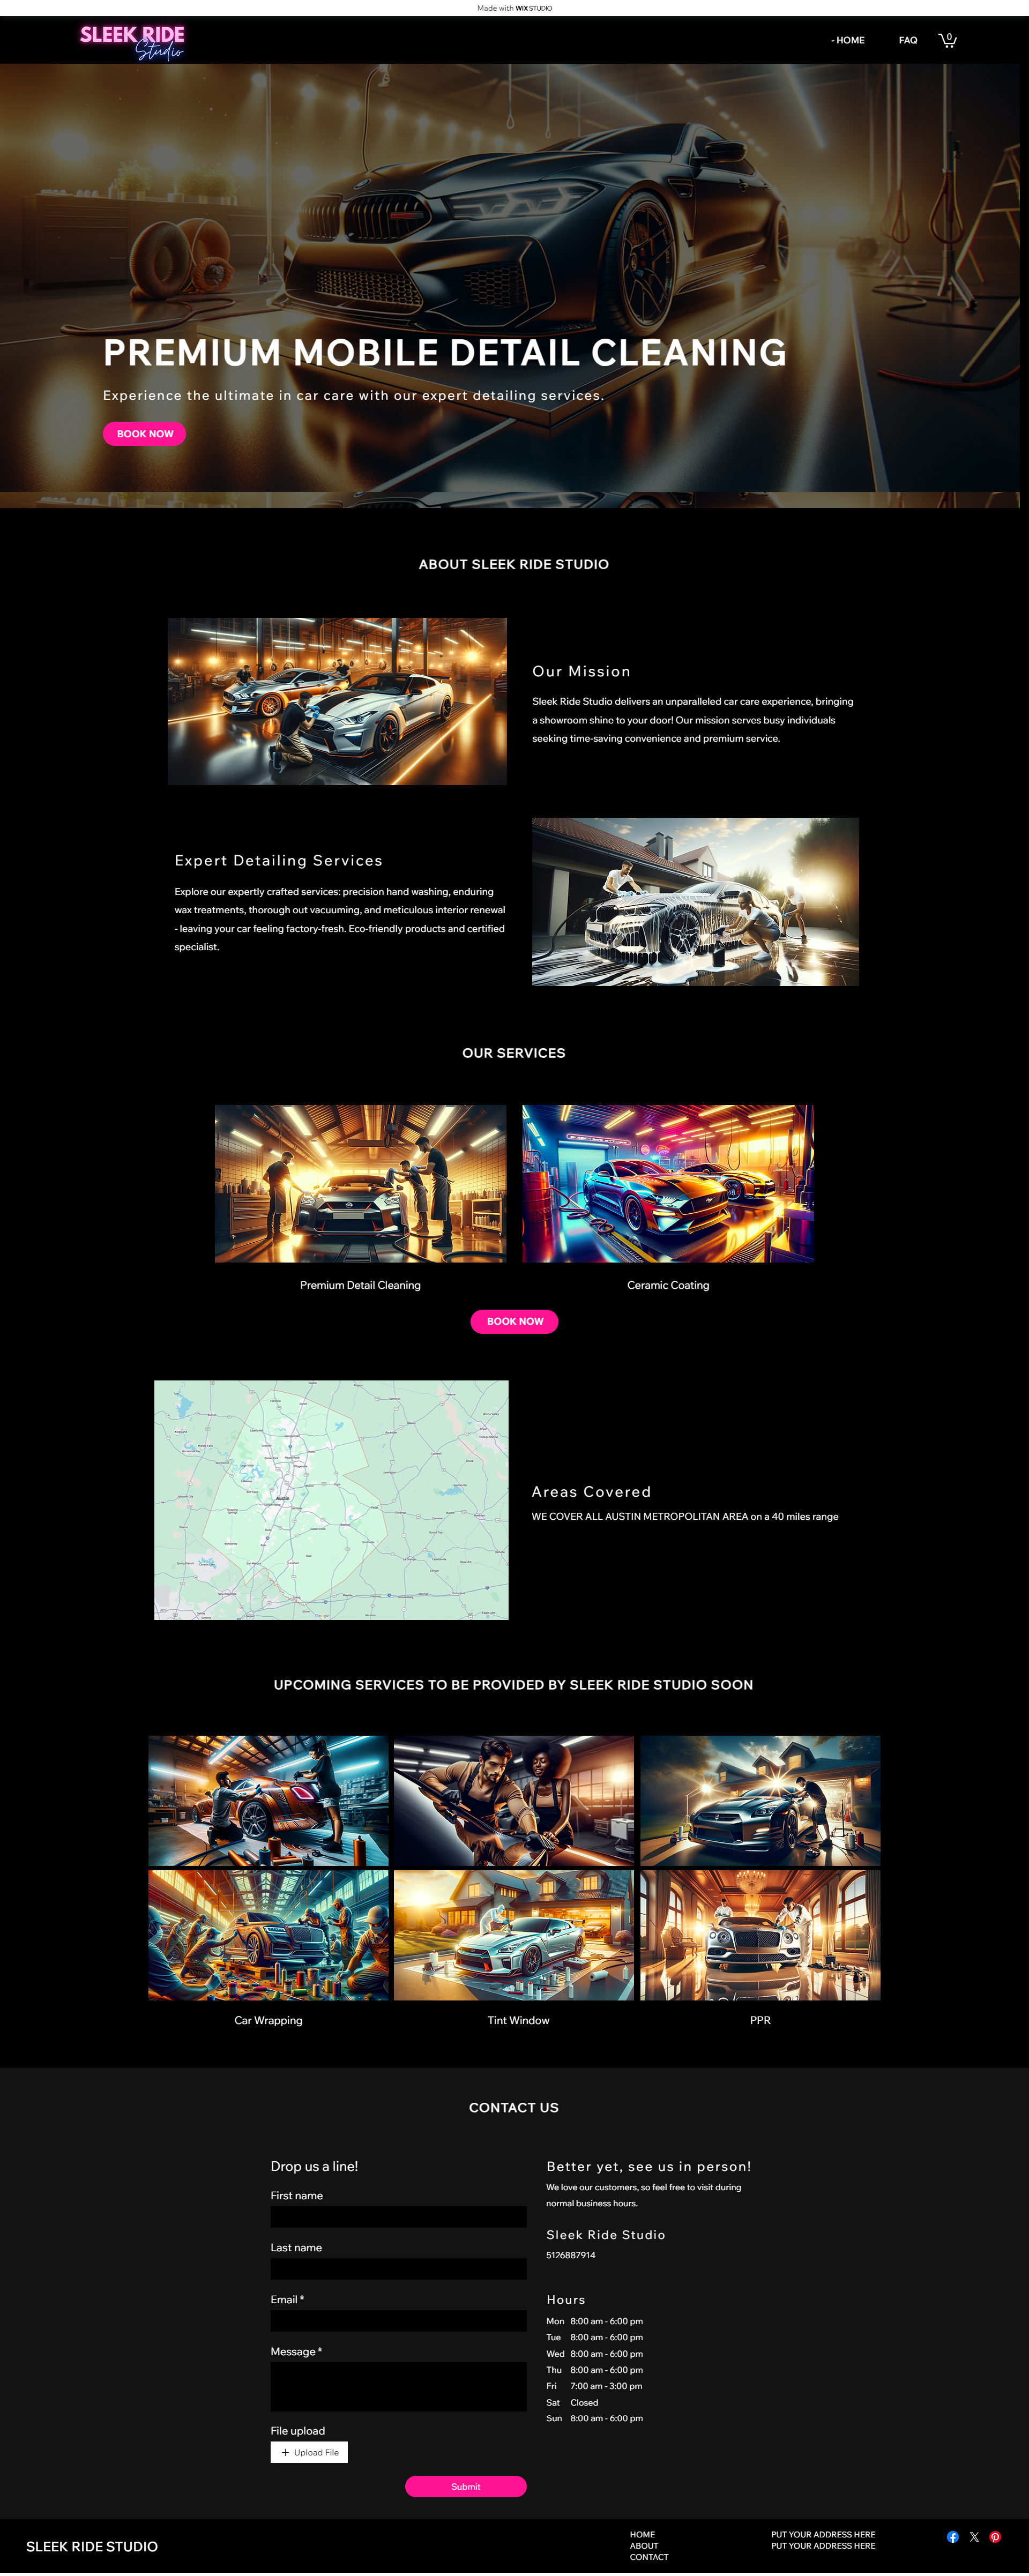This screenshot has height=2576, width=1029.
Task: Click the BOOK NOW services button
Action: click(514, 1321)
